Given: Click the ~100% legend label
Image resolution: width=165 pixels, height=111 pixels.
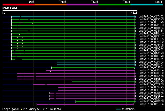Looking at the screenshot, I should [158, 2].
